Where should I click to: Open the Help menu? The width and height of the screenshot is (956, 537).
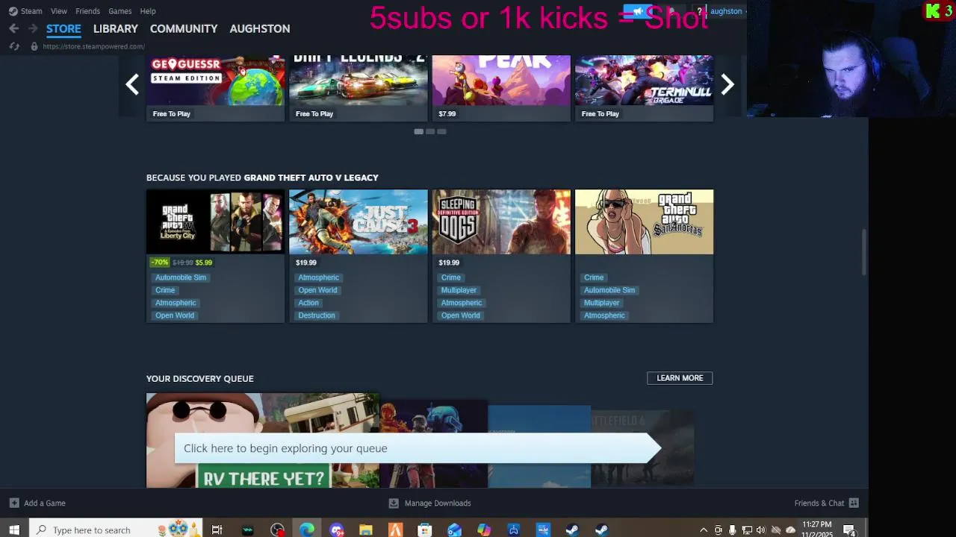point(148,11)
